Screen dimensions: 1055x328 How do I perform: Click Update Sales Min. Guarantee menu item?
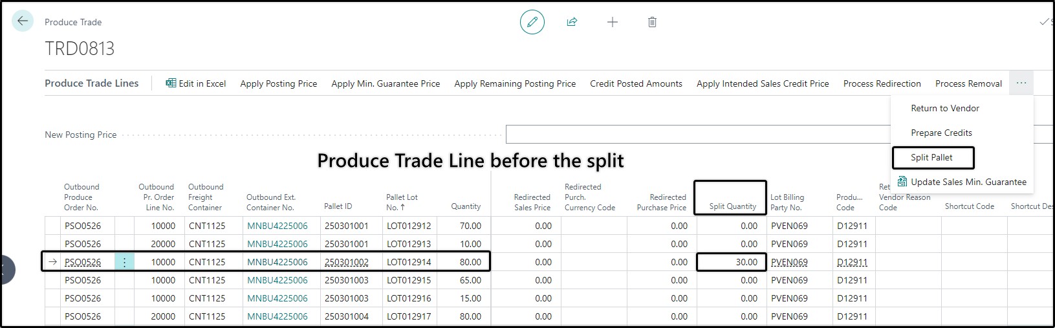click(x=962, y=182)
